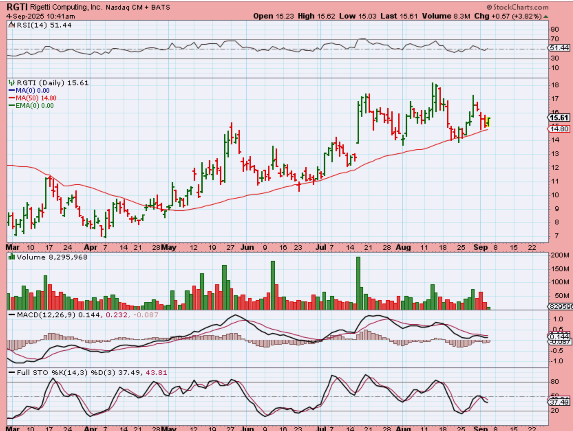573x431 pixels.
Task: Click the black line marker before Full STO
Action: pos(12,373)
